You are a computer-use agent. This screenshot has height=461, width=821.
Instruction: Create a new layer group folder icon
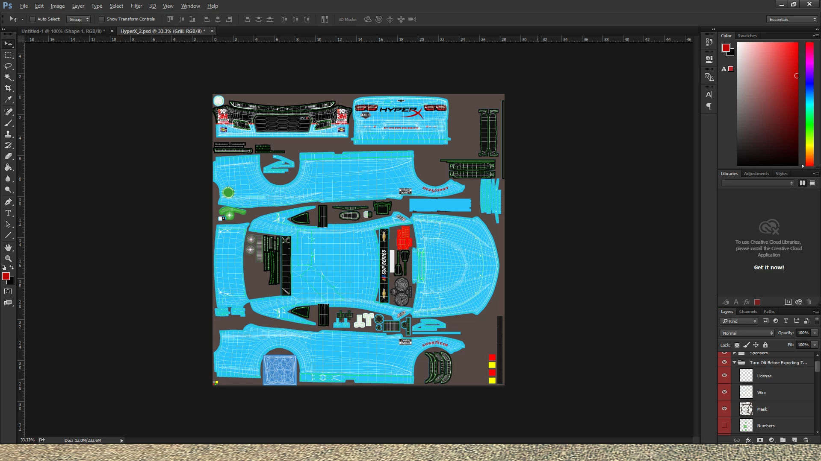click(x=783, y=440)
